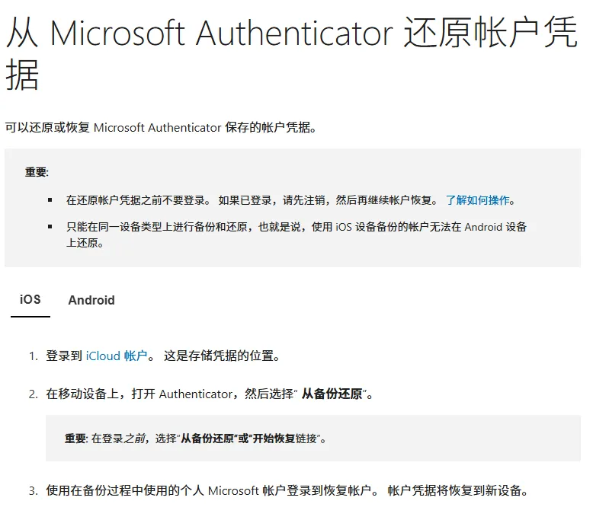Click the square marker of second bullet

tap(50, 227)
